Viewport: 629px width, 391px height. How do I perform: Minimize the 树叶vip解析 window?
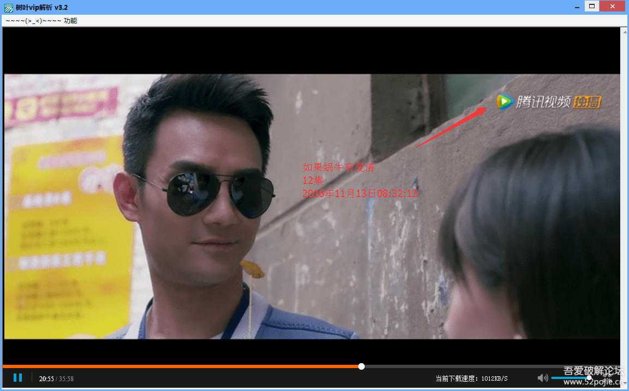tap(577, 7)
